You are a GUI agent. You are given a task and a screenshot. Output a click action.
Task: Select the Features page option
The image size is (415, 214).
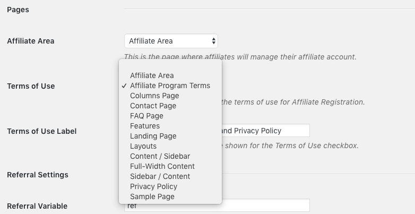click(x=145, y=126)
